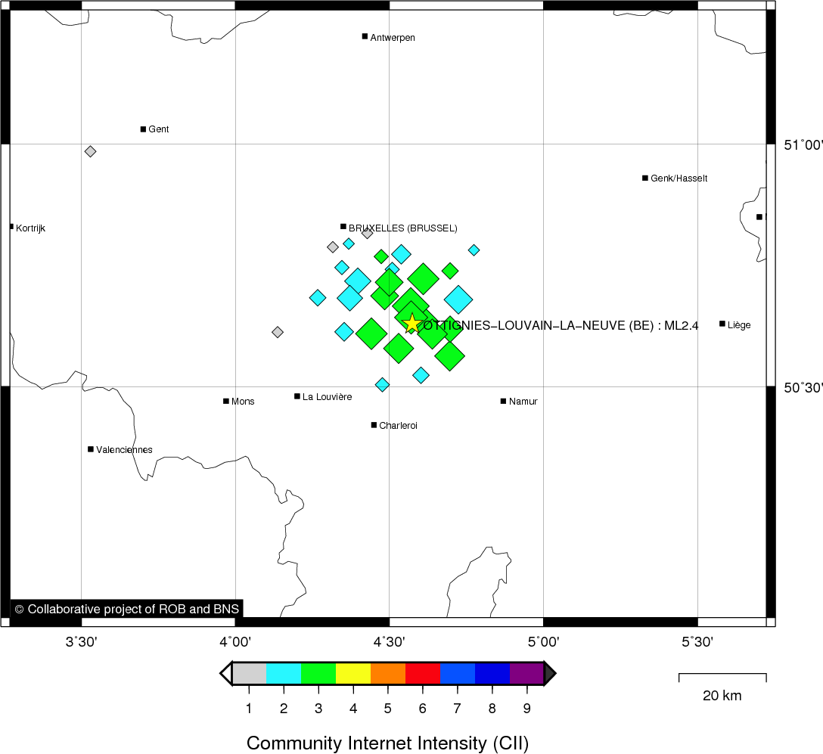Image resolution: width=823 pixels, height=754 pixels.
Task: Click the Collaborative project of ROB and BNS credit
Action: 126,609
